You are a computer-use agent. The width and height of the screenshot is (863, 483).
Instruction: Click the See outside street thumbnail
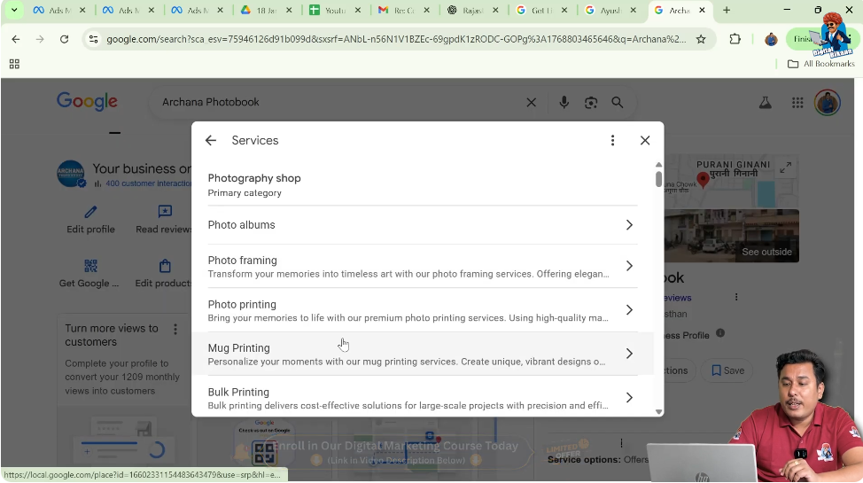tap(732, 236)
